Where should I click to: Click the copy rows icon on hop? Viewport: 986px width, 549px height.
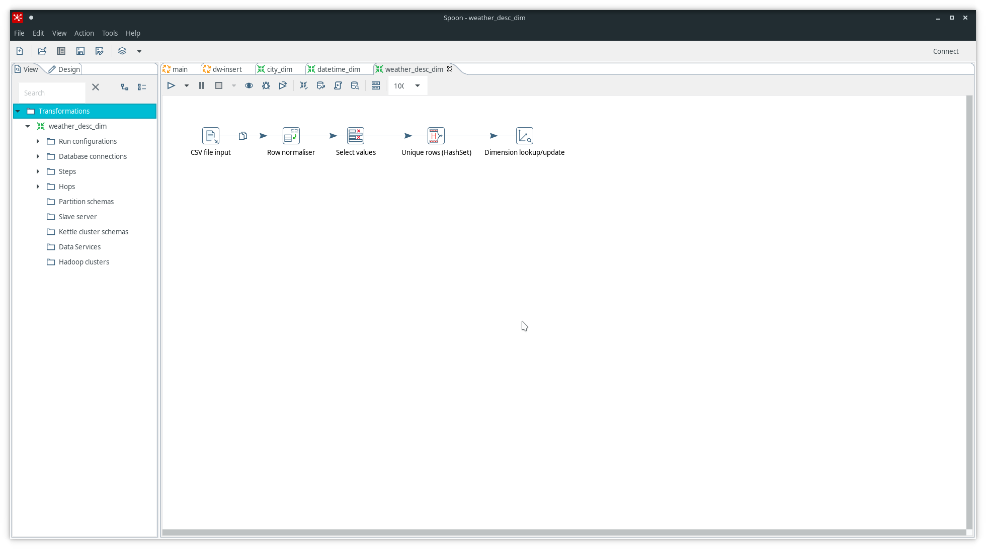coord(243,136)
